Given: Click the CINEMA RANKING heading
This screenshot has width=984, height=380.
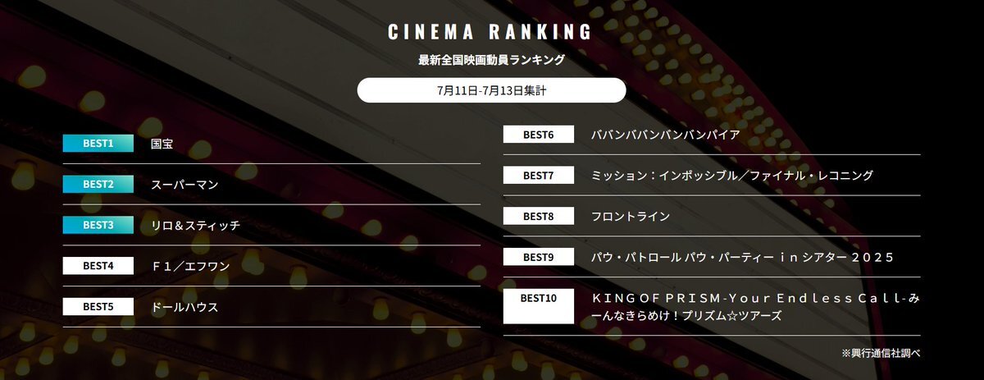Looking at the screenshot, I should click(490, 33).
